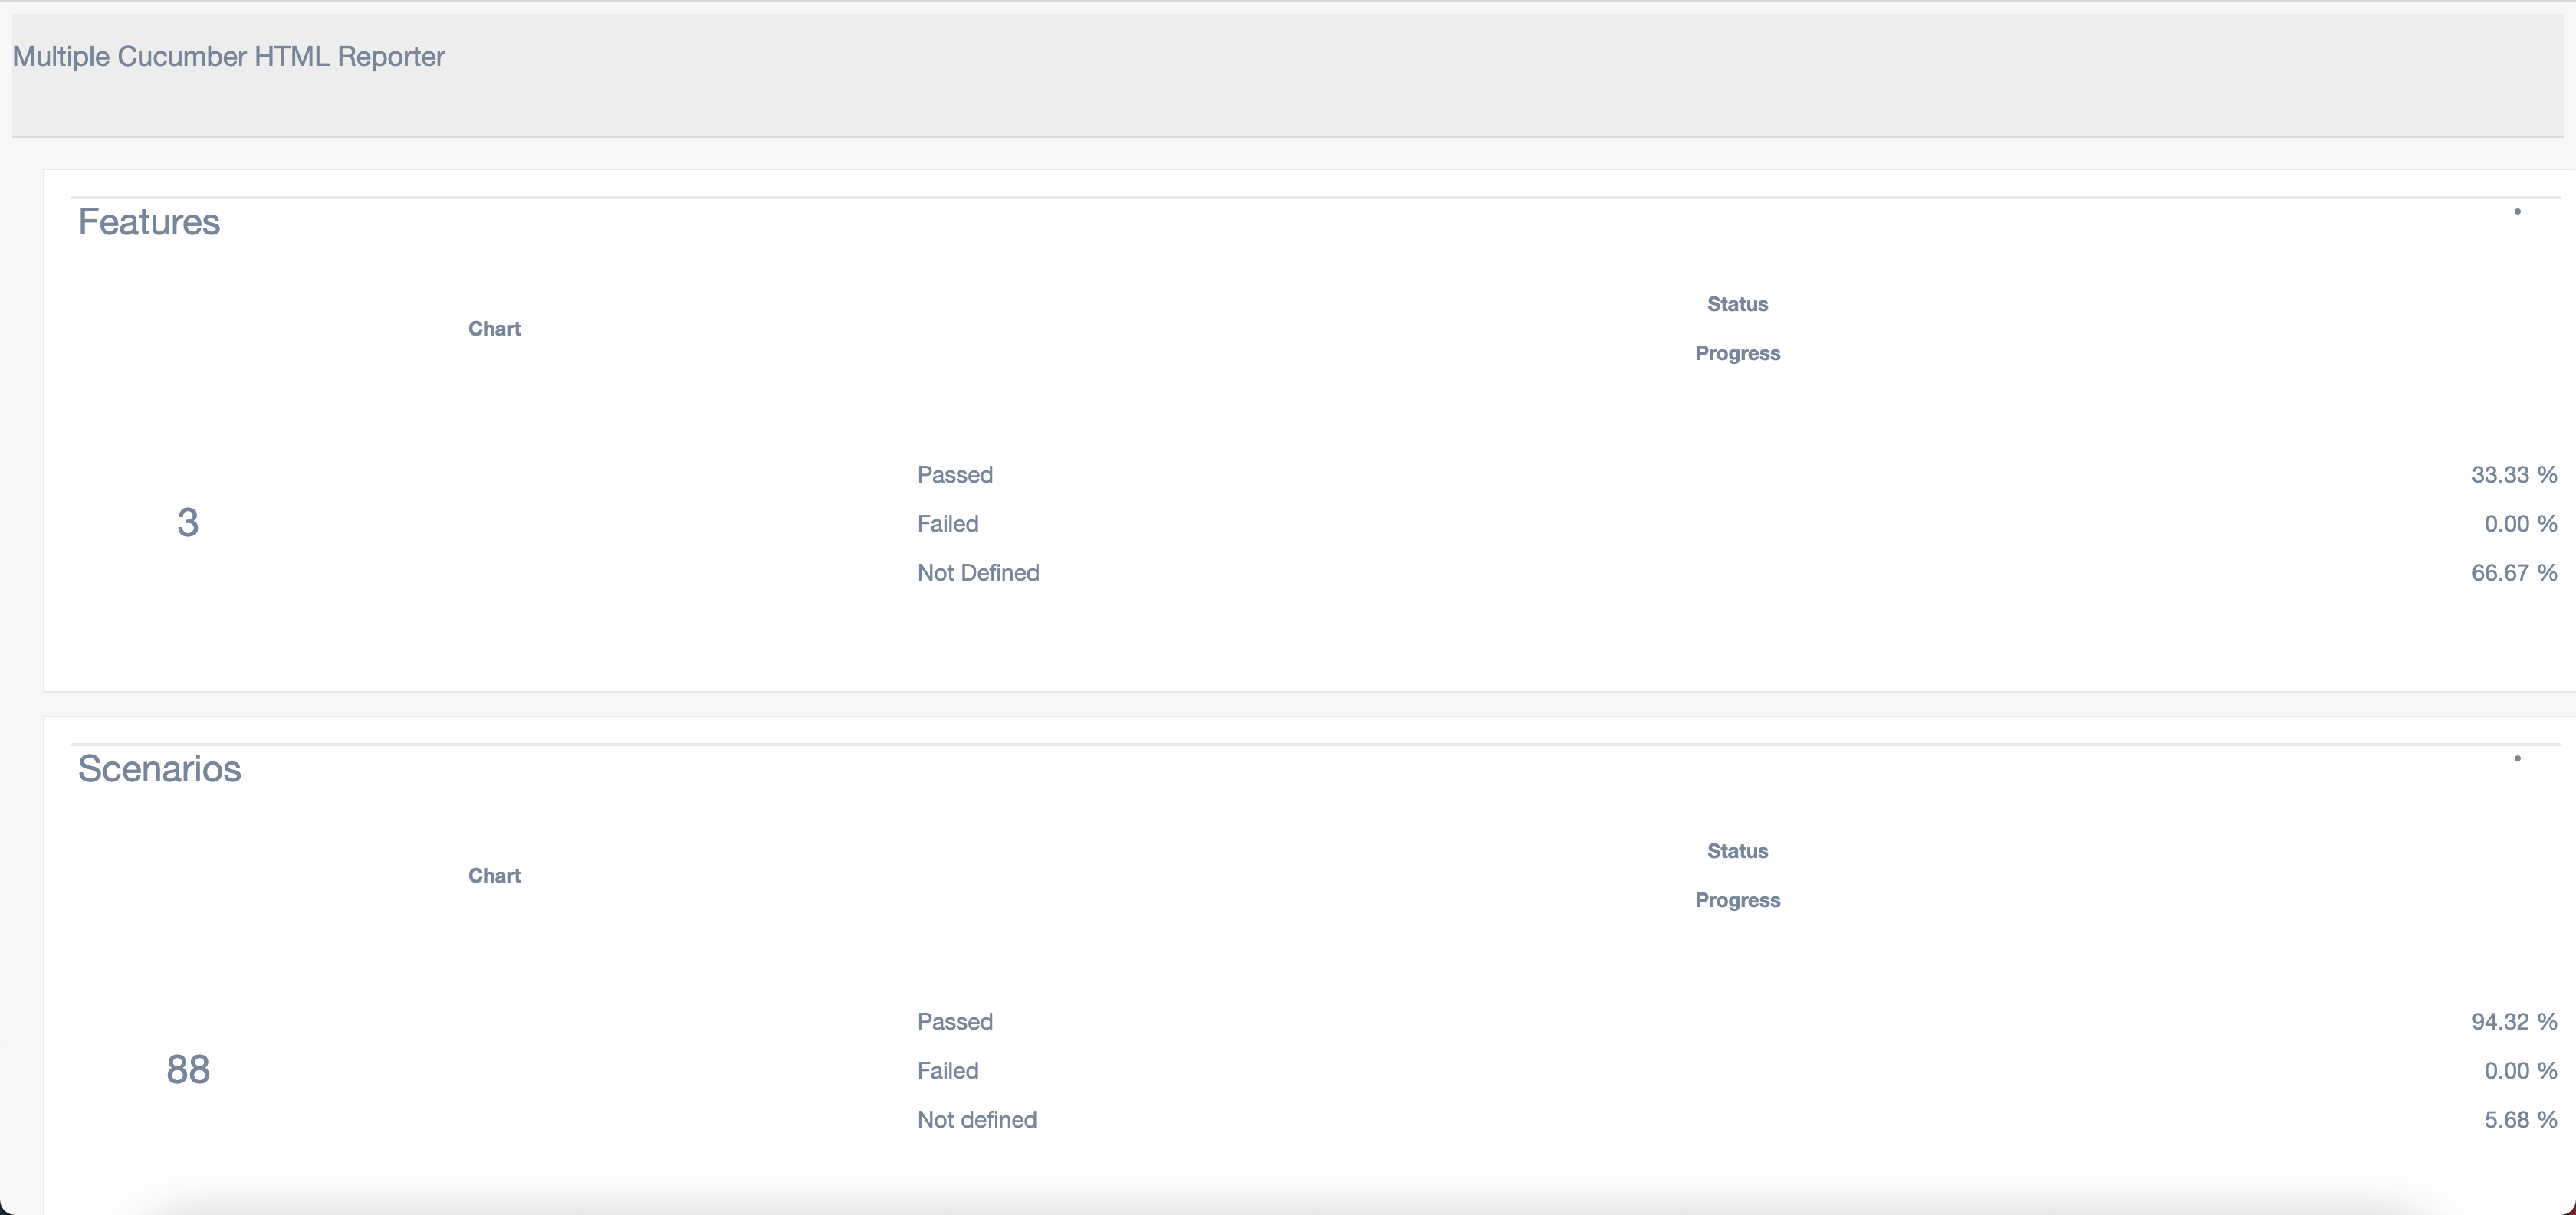Click the Chart label in Features panel

tap(494, 328)
